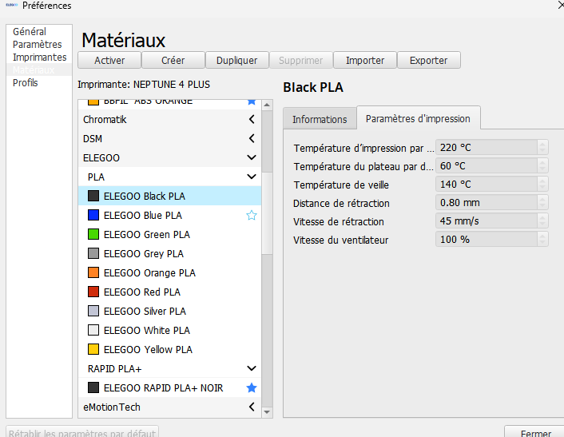Click the 220 °C print temperature field
The height and width of the screenshot is (437, 564).
click(487, 148)
